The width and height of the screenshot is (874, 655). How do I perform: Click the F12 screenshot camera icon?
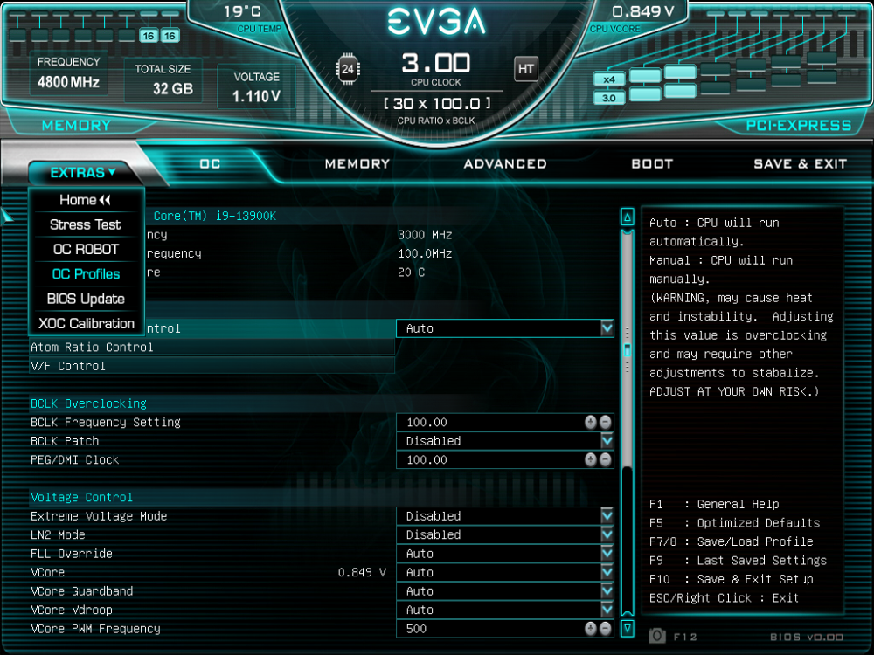tap(657, 636)
